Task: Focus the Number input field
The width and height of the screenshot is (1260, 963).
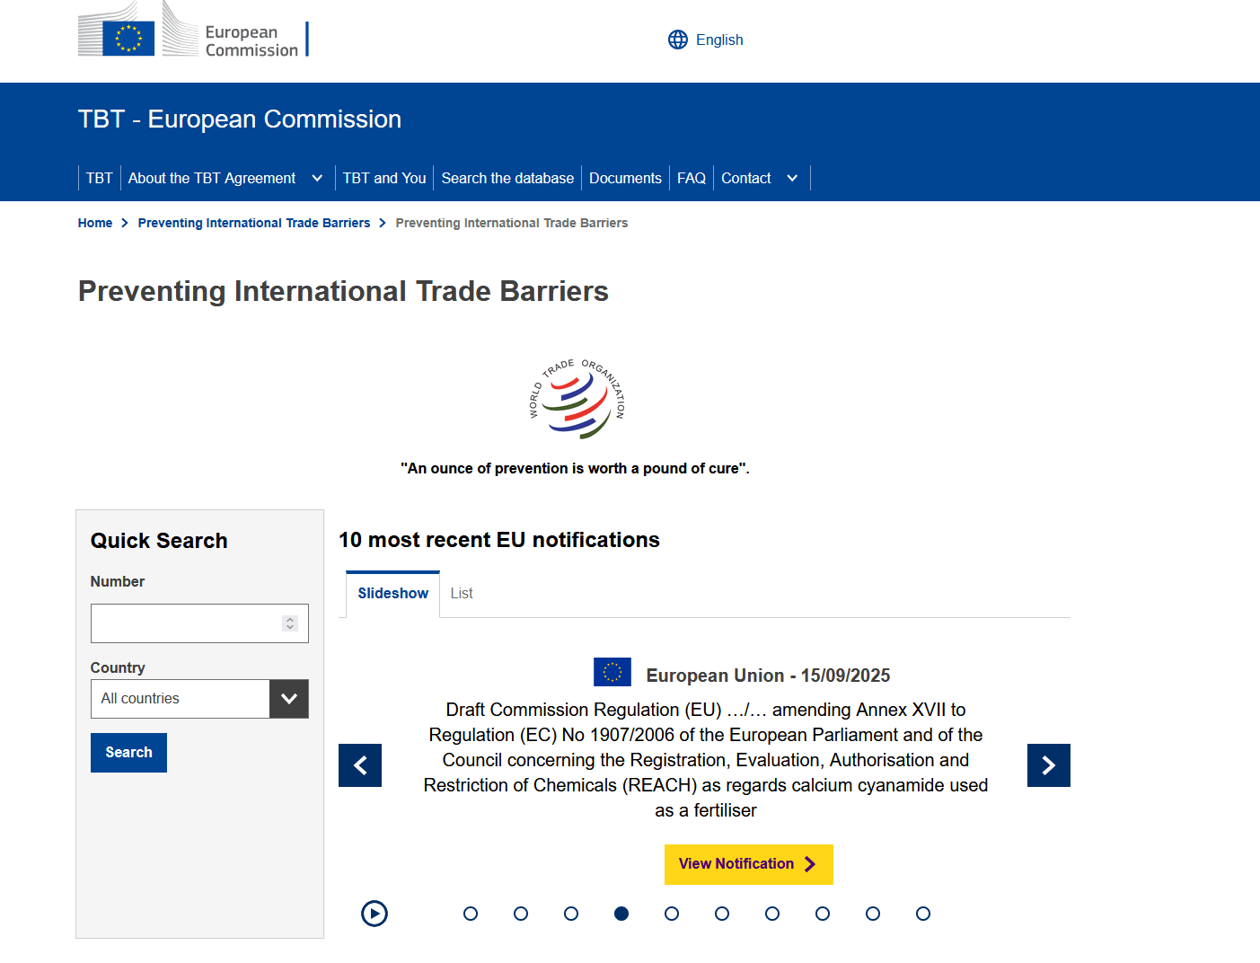Action: [x=199, y=623]
